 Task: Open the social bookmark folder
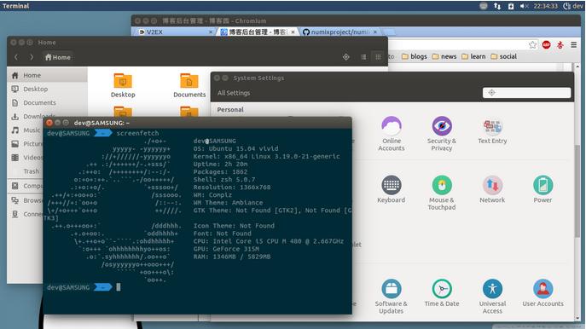(x=503, y=56)
